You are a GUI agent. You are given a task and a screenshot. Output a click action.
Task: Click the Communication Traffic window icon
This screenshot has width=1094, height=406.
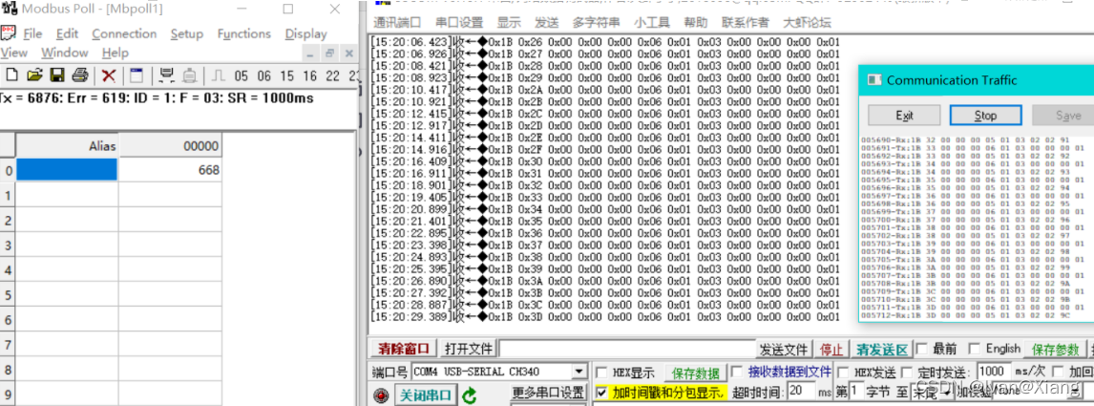coord(874,80)
